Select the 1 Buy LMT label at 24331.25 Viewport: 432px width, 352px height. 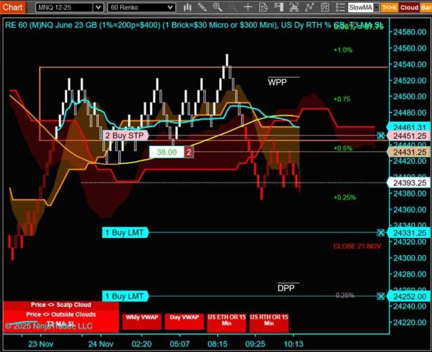(125, 233)
